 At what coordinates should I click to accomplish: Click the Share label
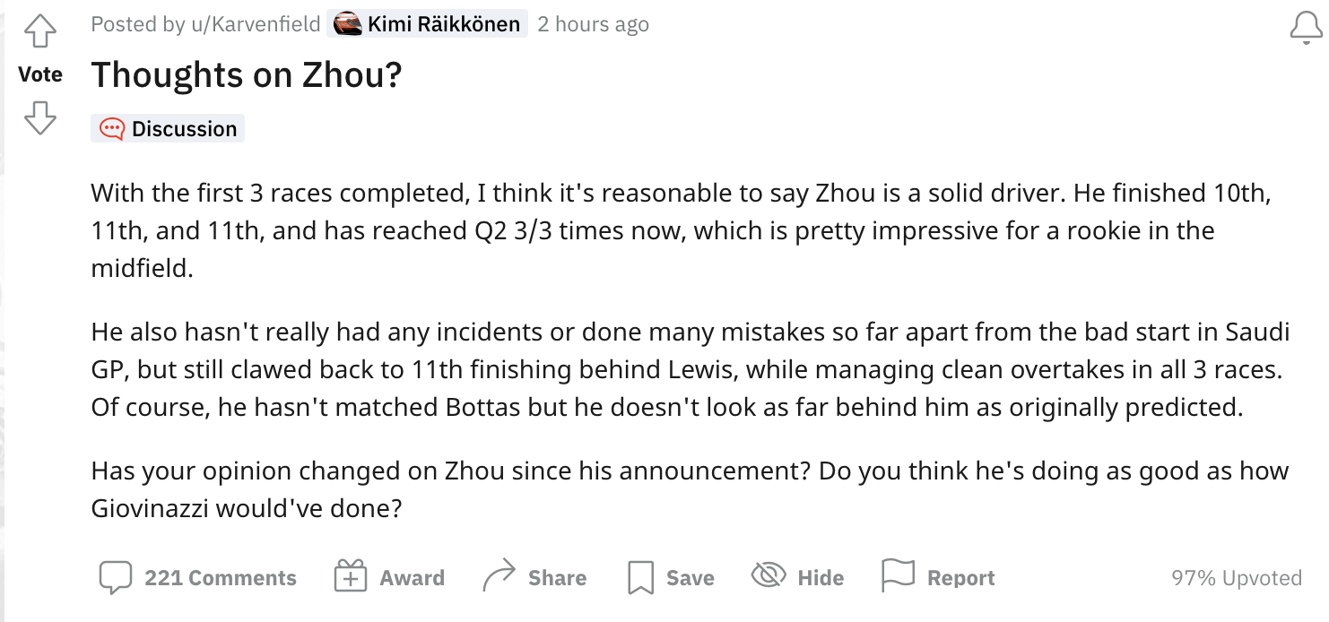click(x=557, y=578)
